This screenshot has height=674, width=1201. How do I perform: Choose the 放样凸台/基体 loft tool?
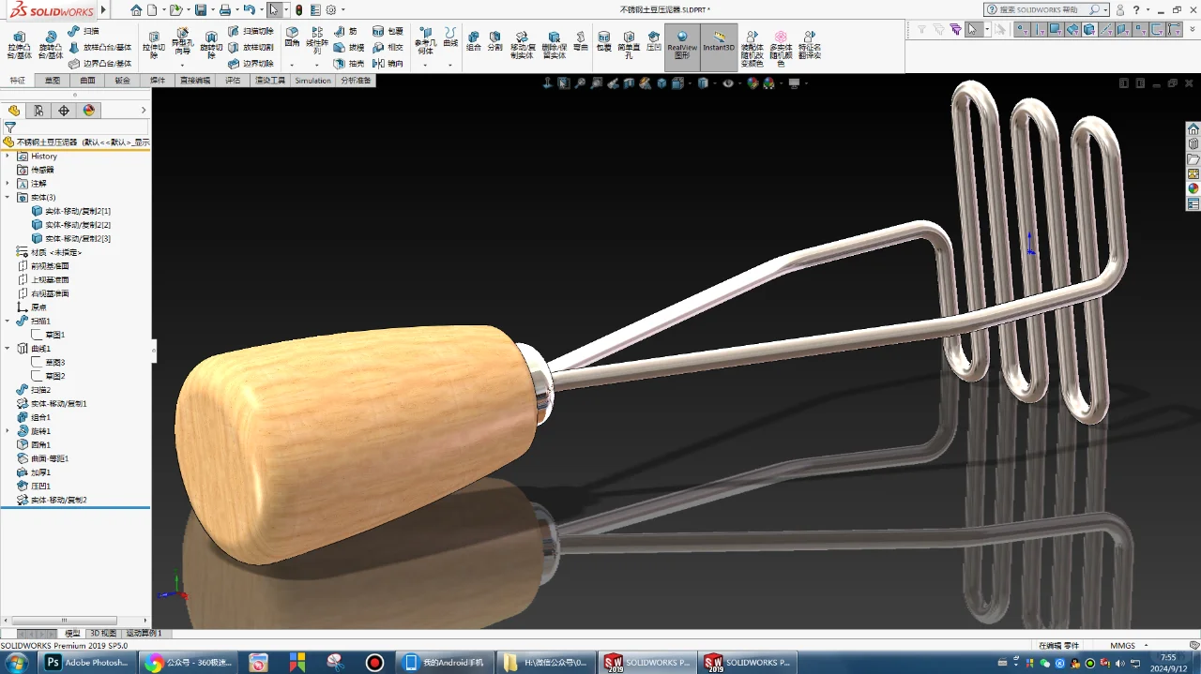point(100,47)
